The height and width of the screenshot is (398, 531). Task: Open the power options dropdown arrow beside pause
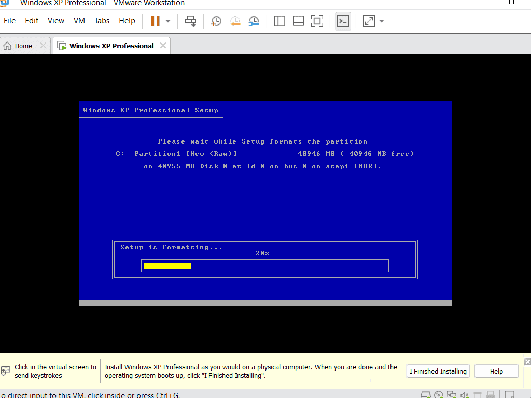pos(168,21)
